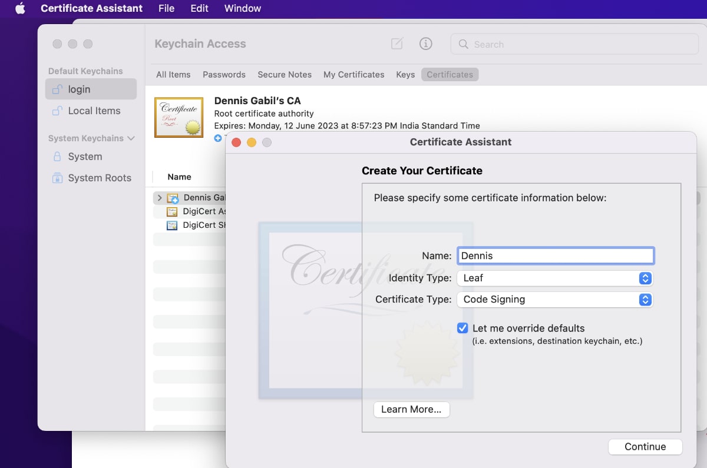Screen dimensions: 707x468
Task: Expand the Dennis Gabil certificate row
Action: tap(159, 198)
